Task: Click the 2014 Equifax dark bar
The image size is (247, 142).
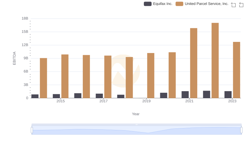Action: [35, 96]
